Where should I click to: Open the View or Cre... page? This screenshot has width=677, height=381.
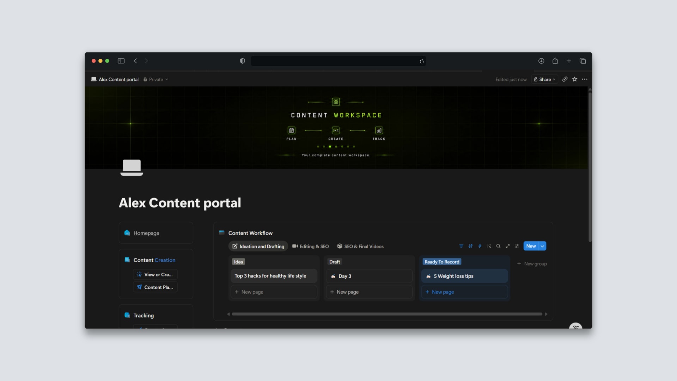click(x=155, y=274)
